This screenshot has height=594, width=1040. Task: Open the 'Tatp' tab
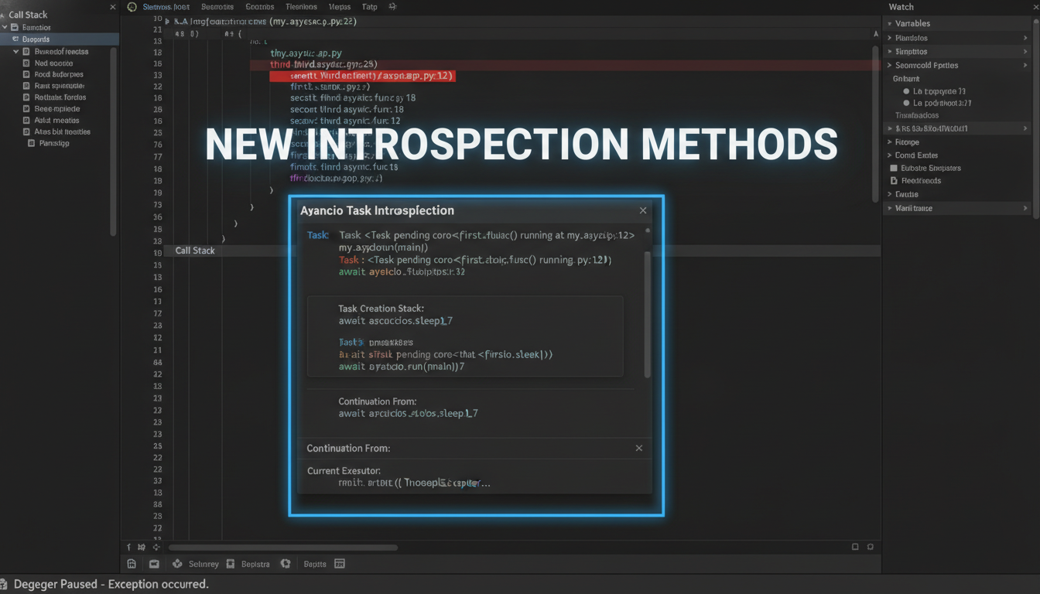370,7
